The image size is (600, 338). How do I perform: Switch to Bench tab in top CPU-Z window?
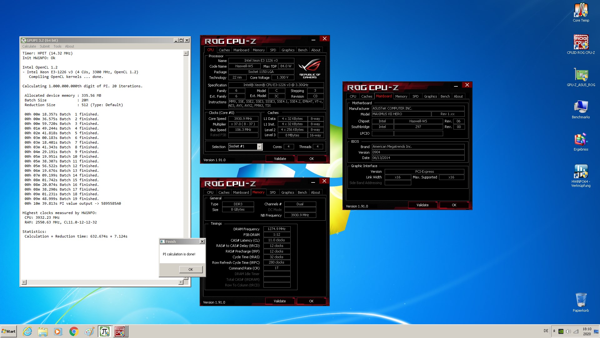pyautogui.click(x=302, y=50)
